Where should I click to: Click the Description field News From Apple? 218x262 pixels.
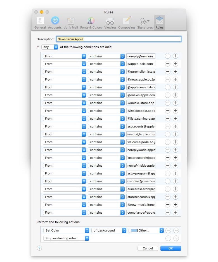(x=119, y=39)
